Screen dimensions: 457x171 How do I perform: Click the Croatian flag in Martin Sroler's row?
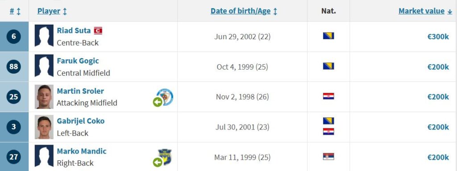coord(328,96)
